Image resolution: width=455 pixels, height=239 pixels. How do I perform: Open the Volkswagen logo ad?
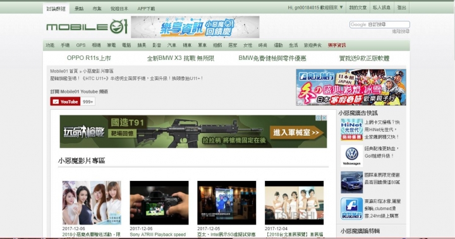coord(352,156)
